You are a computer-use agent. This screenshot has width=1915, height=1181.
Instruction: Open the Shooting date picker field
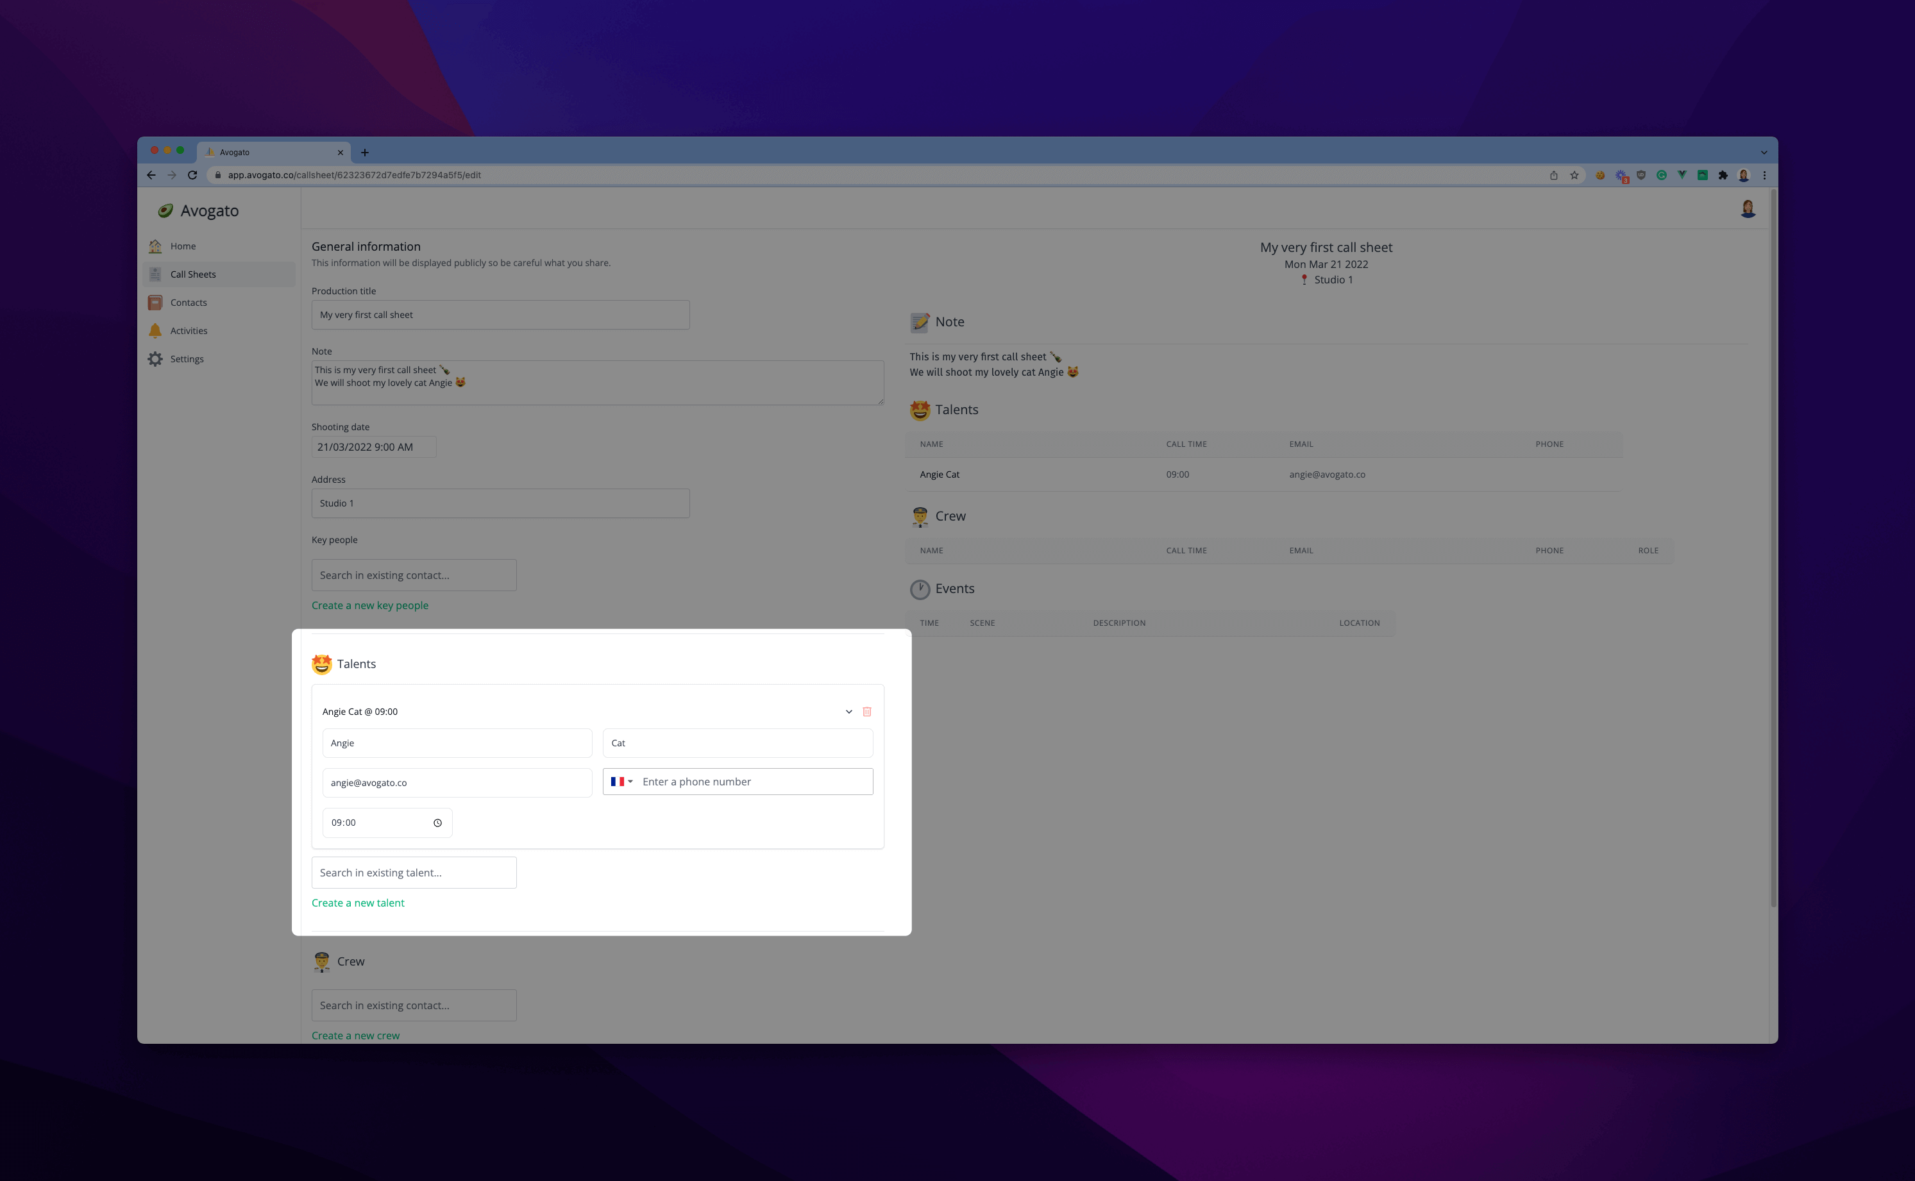coord(375,447)
